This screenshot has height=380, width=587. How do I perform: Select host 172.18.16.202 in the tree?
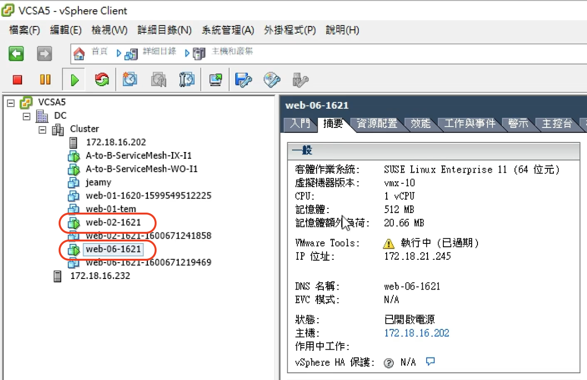coord(116,142)
